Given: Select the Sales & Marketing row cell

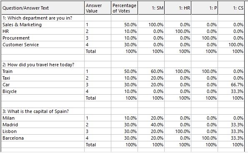Looking at the screenshot, I should (x=43, y=25).
